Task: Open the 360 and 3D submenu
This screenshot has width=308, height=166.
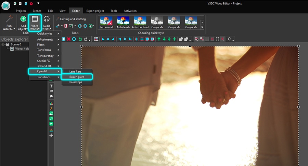Action: (x=46, y=66)
